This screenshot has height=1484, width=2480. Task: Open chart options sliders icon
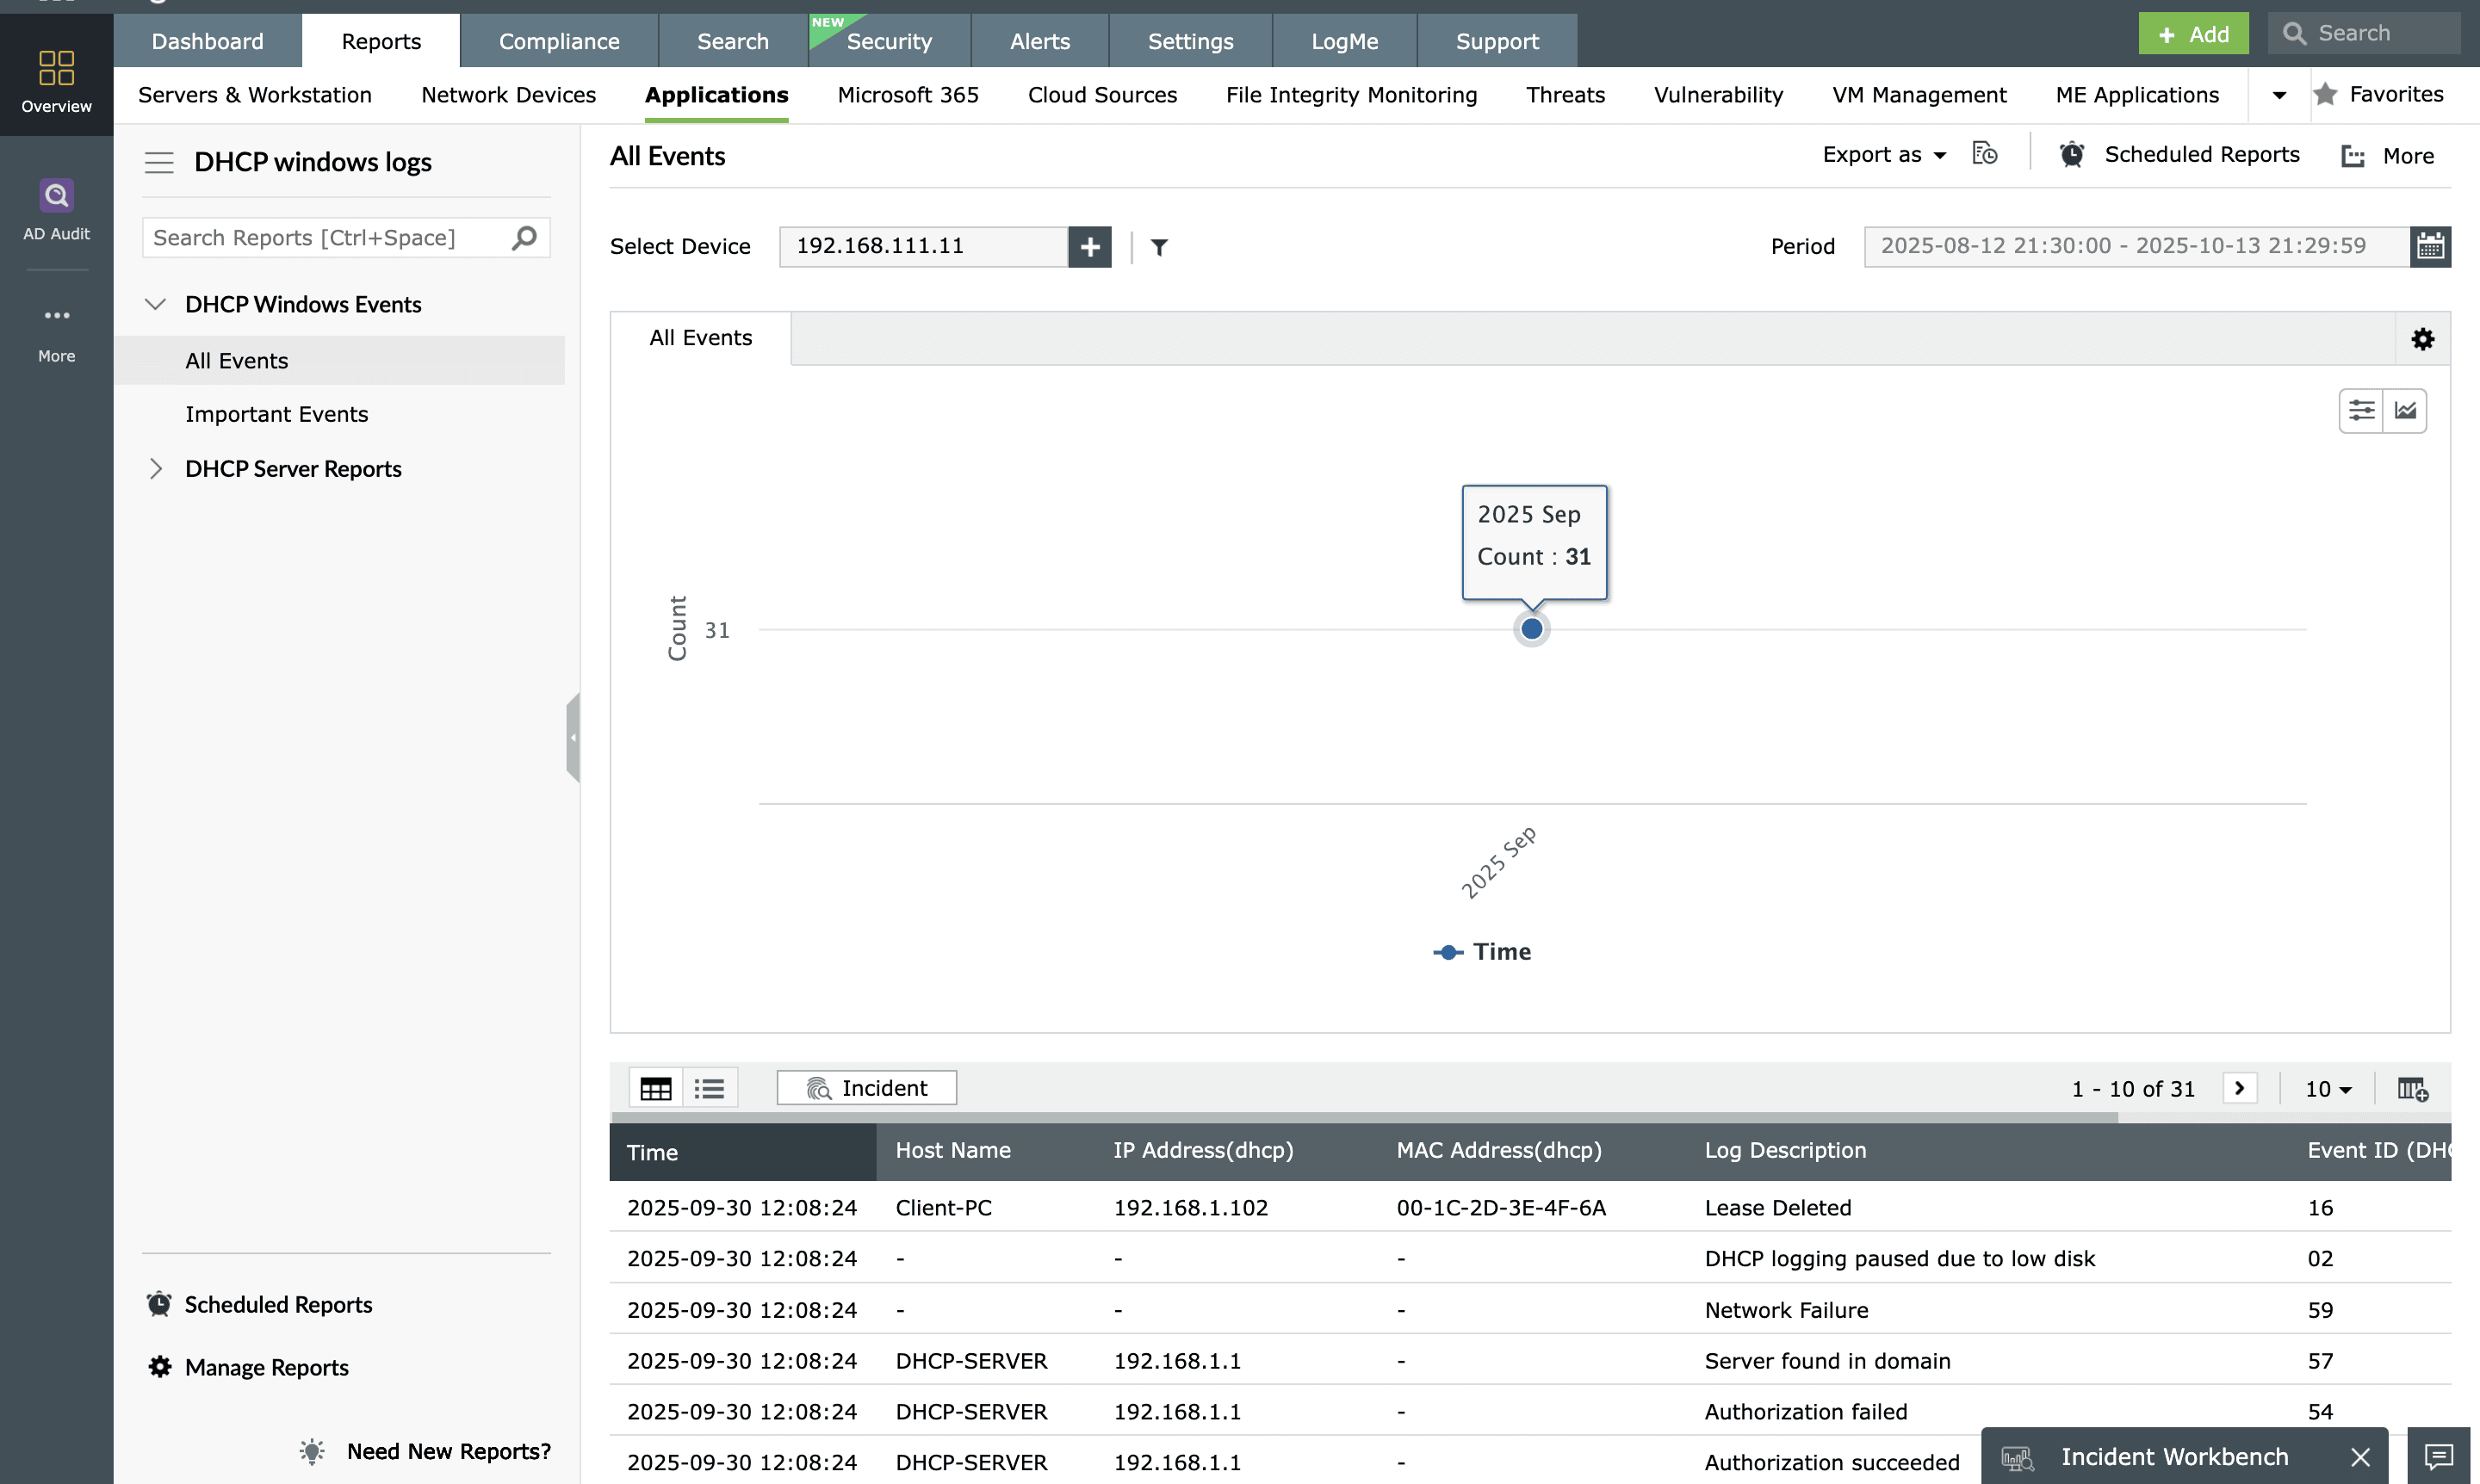coord(2361,410)
